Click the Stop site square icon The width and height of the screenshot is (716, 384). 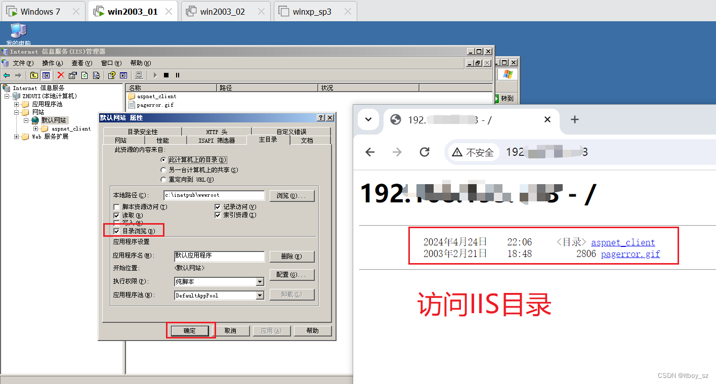(x=166, y=75)
